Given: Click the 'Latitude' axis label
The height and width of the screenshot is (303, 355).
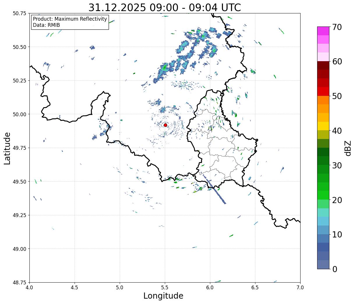Looking at the screenshot, I should [7, 148].
